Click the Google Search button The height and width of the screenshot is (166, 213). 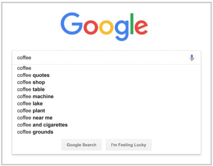point(82,145)
